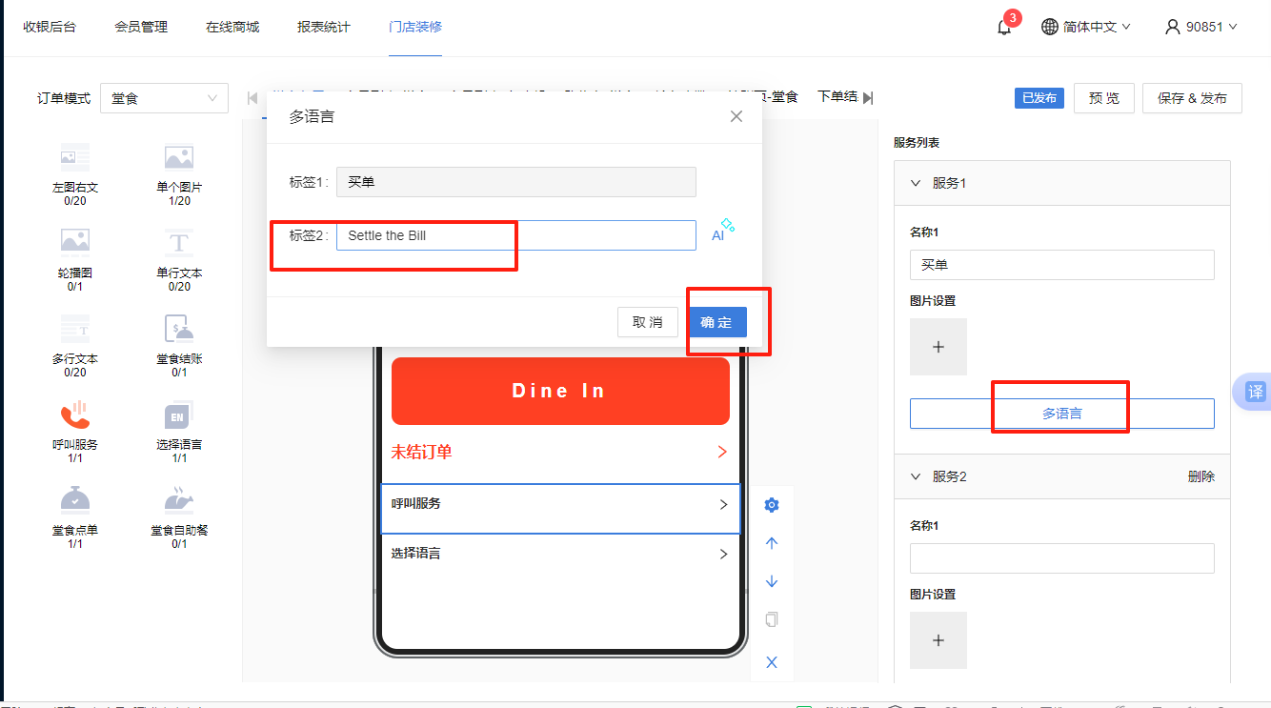The image size is (1271, 708).
Task: Select the 堂食结账 component icon
Action: (179, 328)
